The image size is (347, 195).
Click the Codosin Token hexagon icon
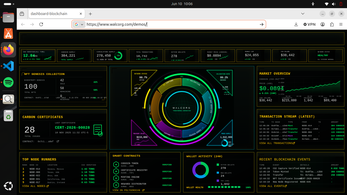[116, 165]
